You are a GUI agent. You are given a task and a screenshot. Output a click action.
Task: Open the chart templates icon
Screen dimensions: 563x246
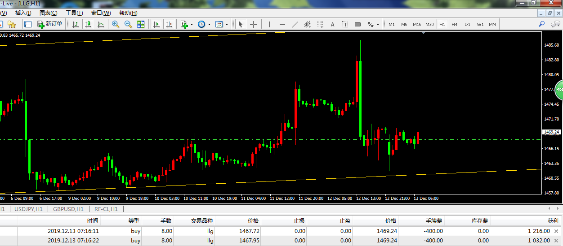coord(219,24)
